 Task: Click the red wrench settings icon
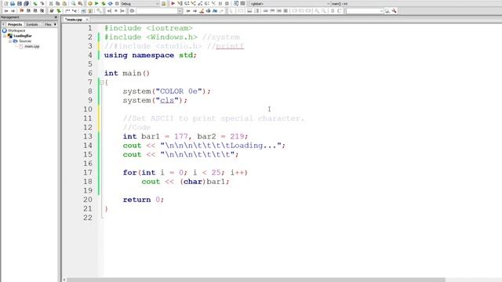pyautogui.click(x=394, y=11)
